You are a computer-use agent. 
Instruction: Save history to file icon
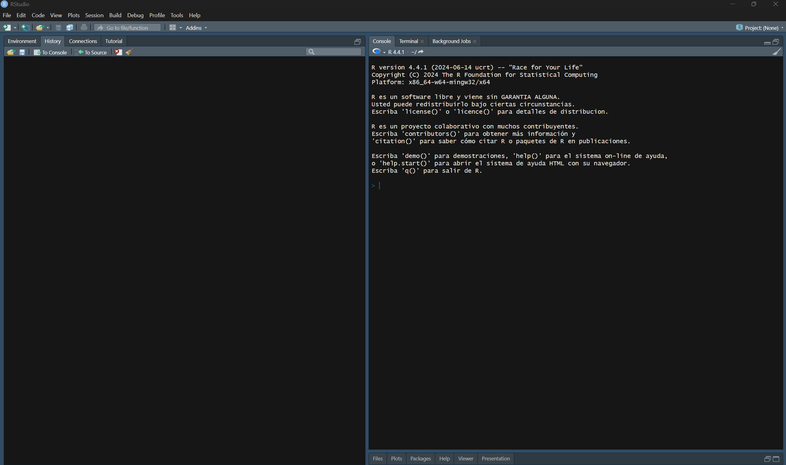click(x=22, y=52)
